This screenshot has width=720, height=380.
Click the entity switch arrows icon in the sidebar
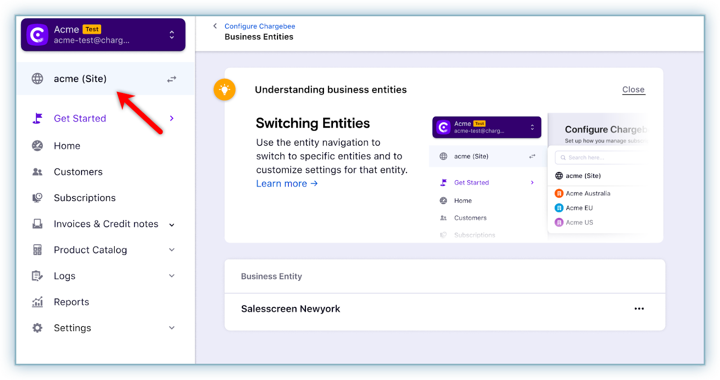coord(172,79)
